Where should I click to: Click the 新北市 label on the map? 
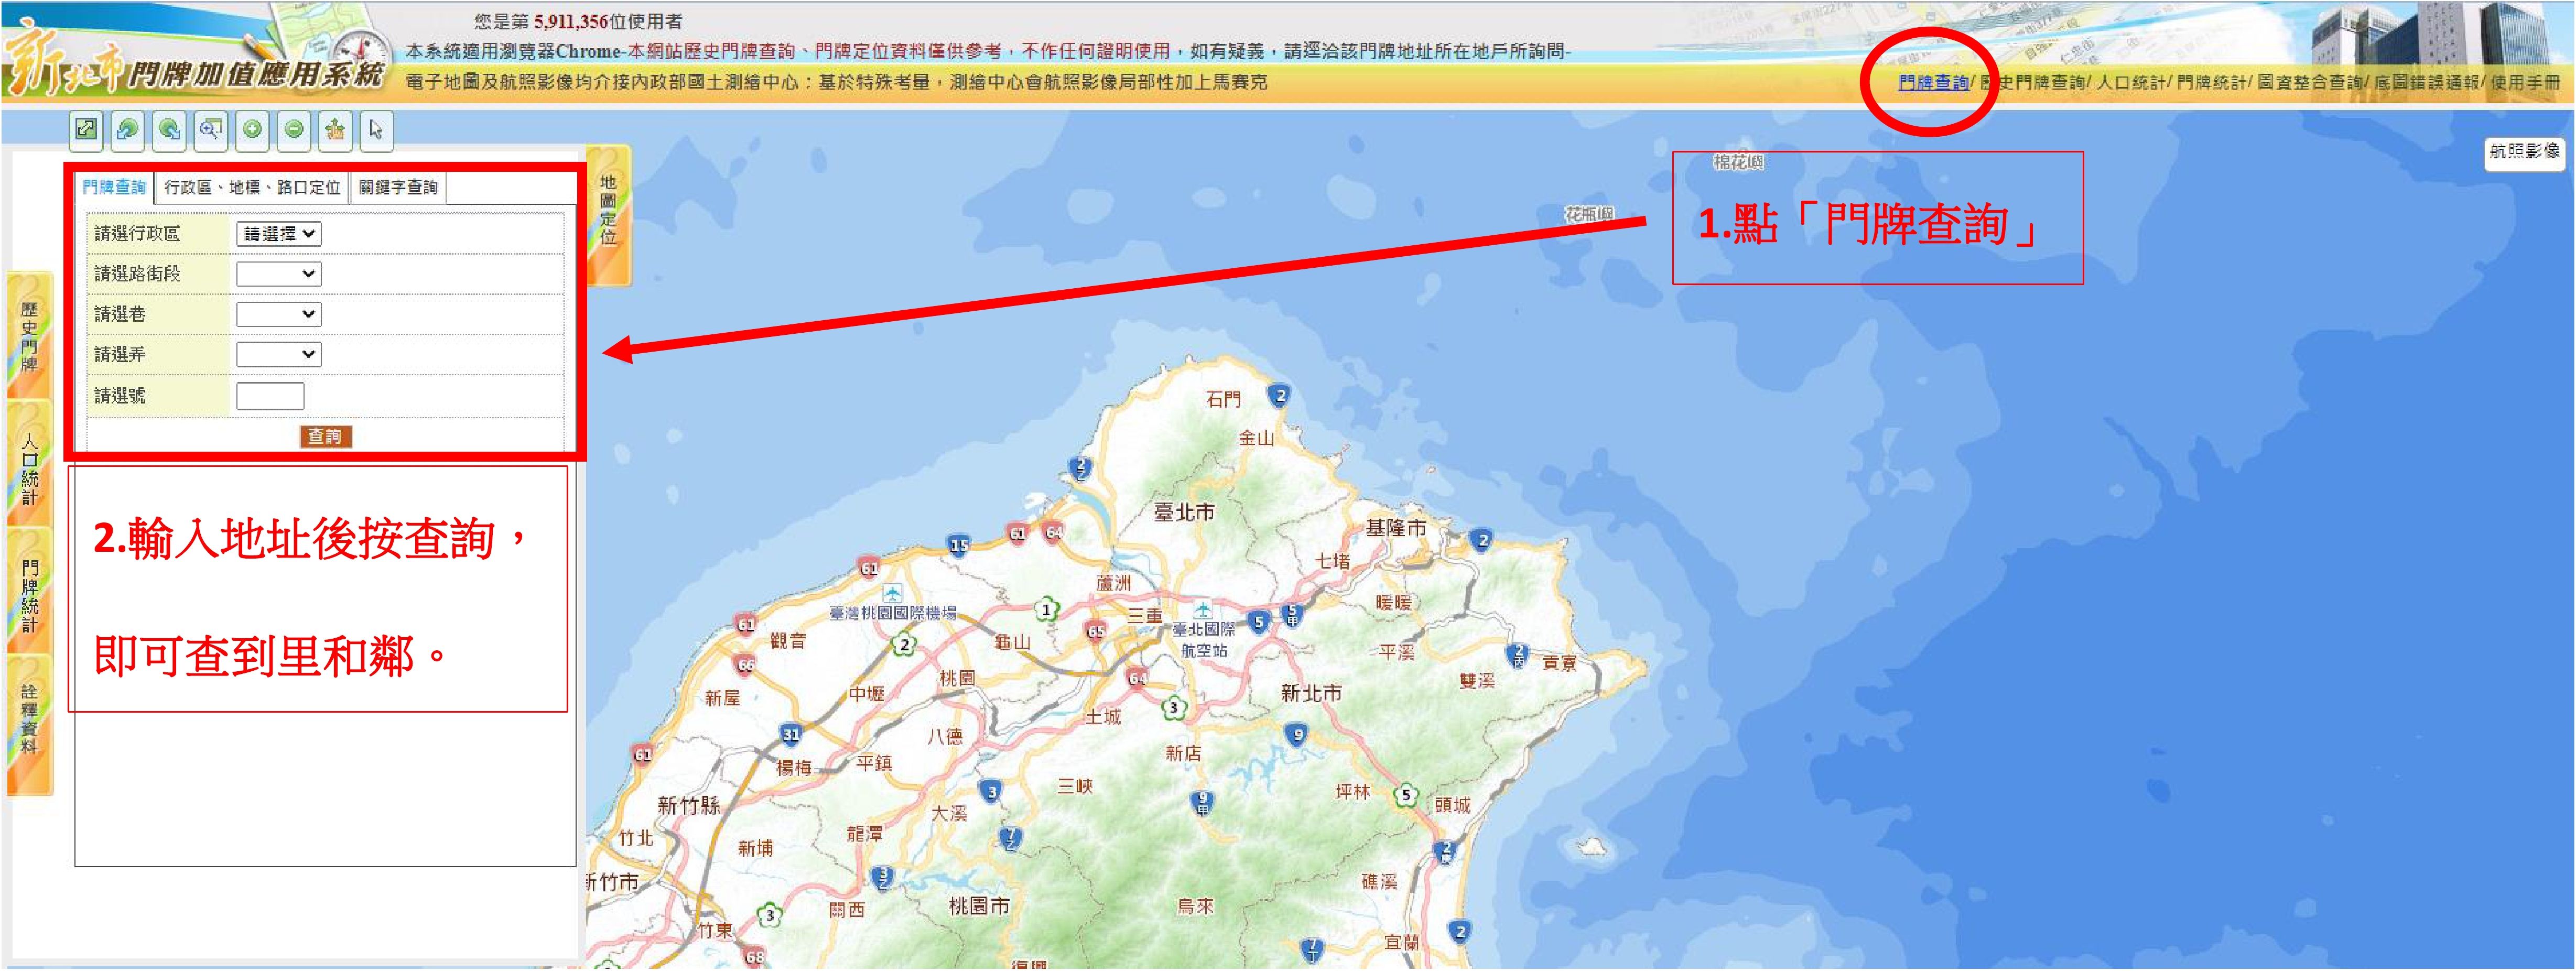(1311, 693)
